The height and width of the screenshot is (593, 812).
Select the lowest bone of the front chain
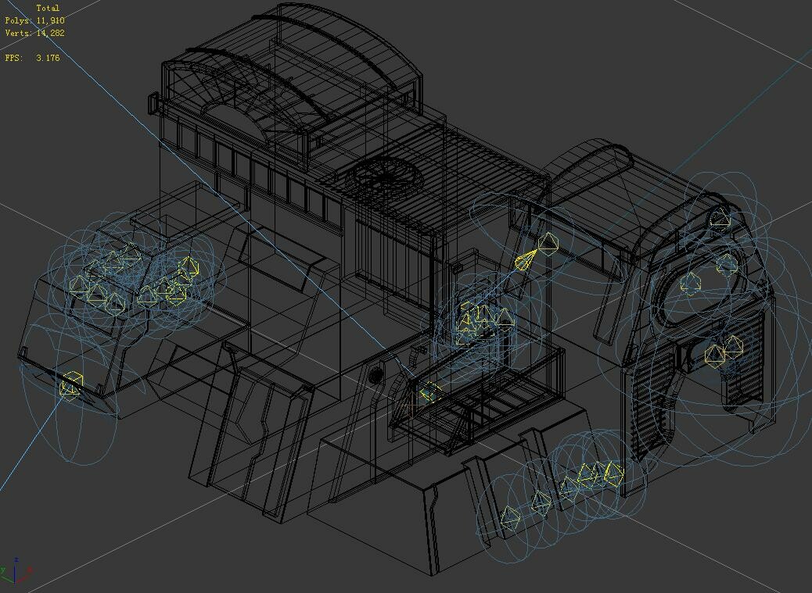[511, 518]
